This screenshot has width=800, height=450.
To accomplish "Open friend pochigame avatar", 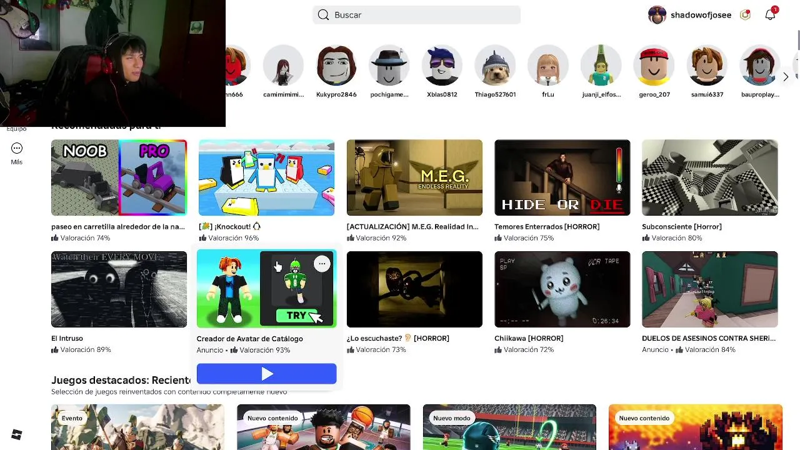I will [x=389, y=65].
